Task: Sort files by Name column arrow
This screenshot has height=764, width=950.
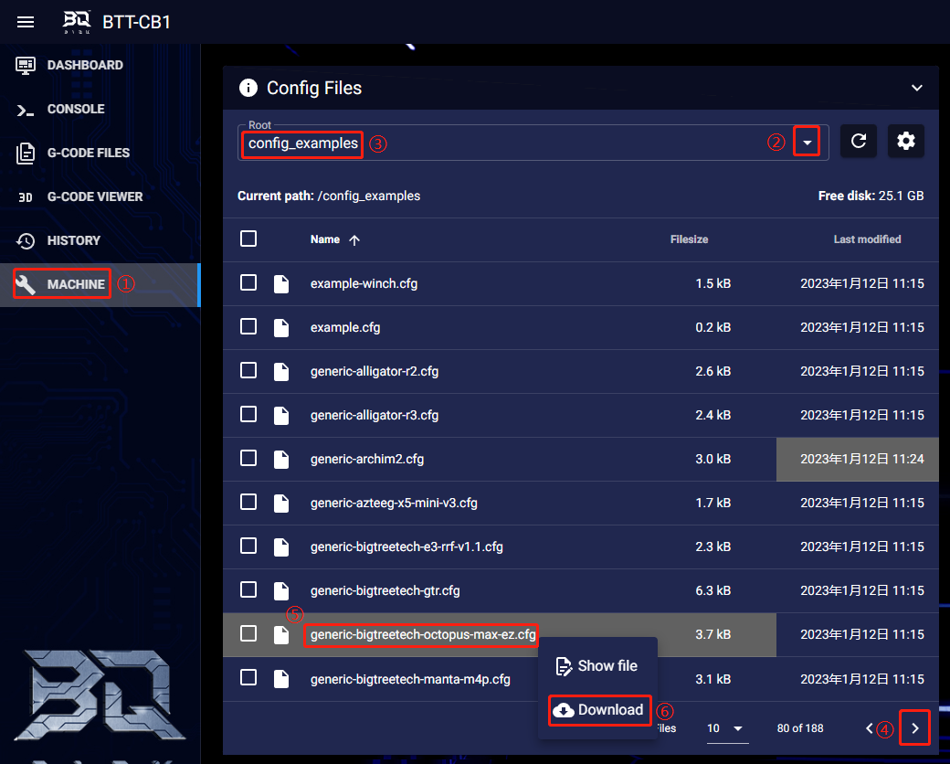Action: click(354, 239)
